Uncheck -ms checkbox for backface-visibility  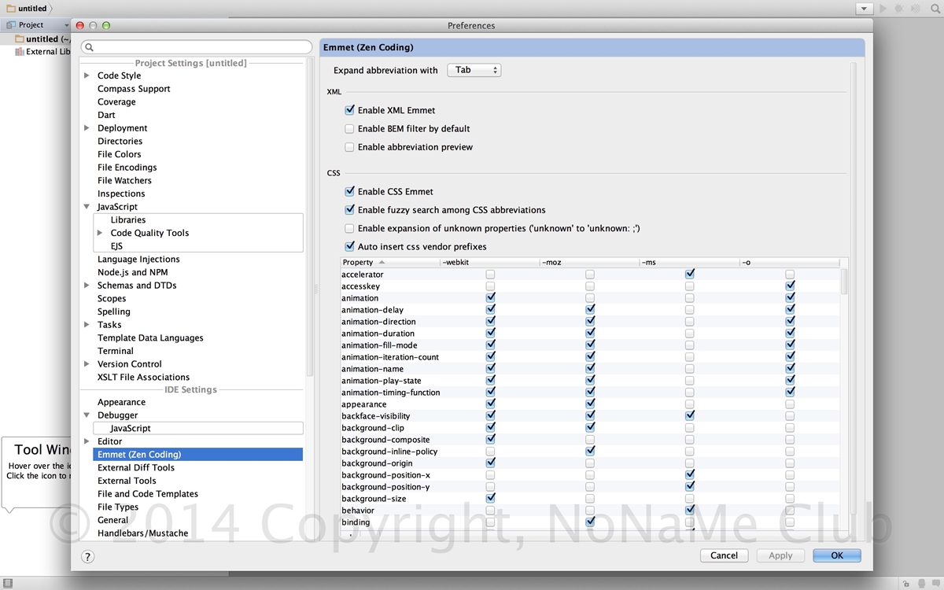point(690,415)
